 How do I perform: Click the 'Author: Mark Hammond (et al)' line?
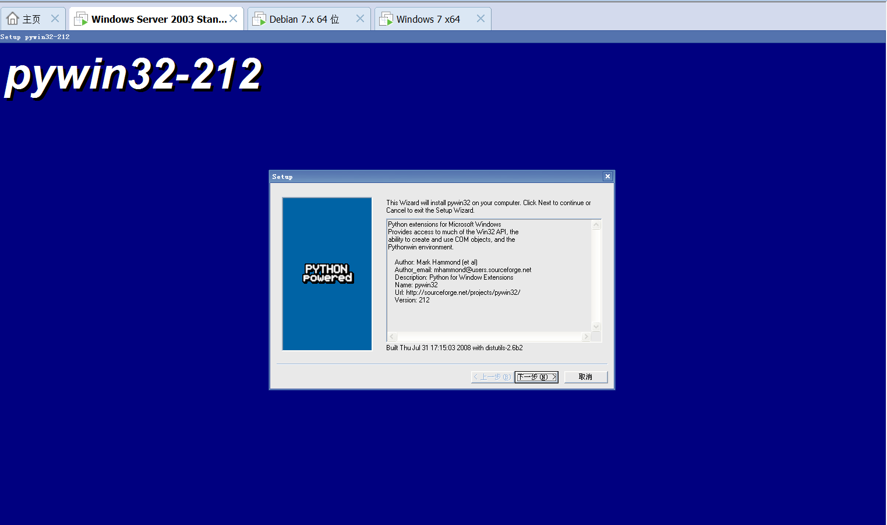tap(436, 262)
